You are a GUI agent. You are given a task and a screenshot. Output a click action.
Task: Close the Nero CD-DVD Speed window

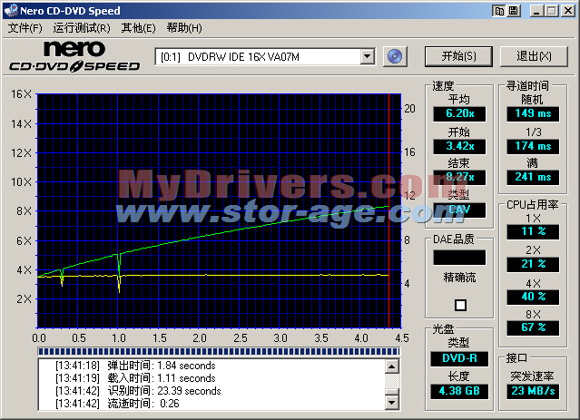tap(568, 10)
